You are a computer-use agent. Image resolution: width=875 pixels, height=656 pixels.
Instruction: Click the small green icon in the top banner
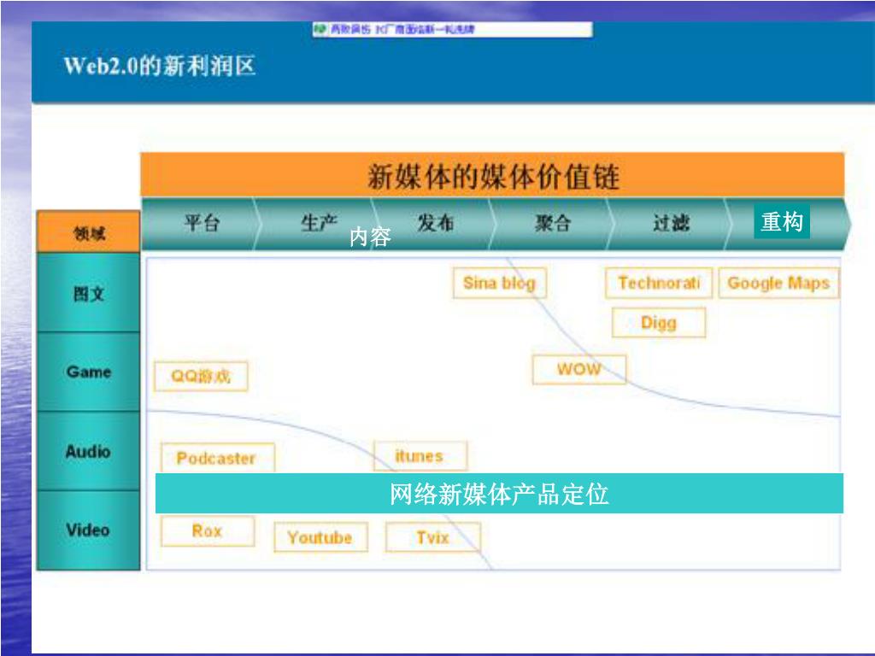coord(320,29)
